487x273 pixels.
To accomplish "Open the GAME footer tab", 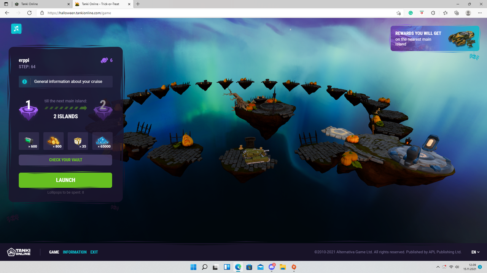I will 54,252.
